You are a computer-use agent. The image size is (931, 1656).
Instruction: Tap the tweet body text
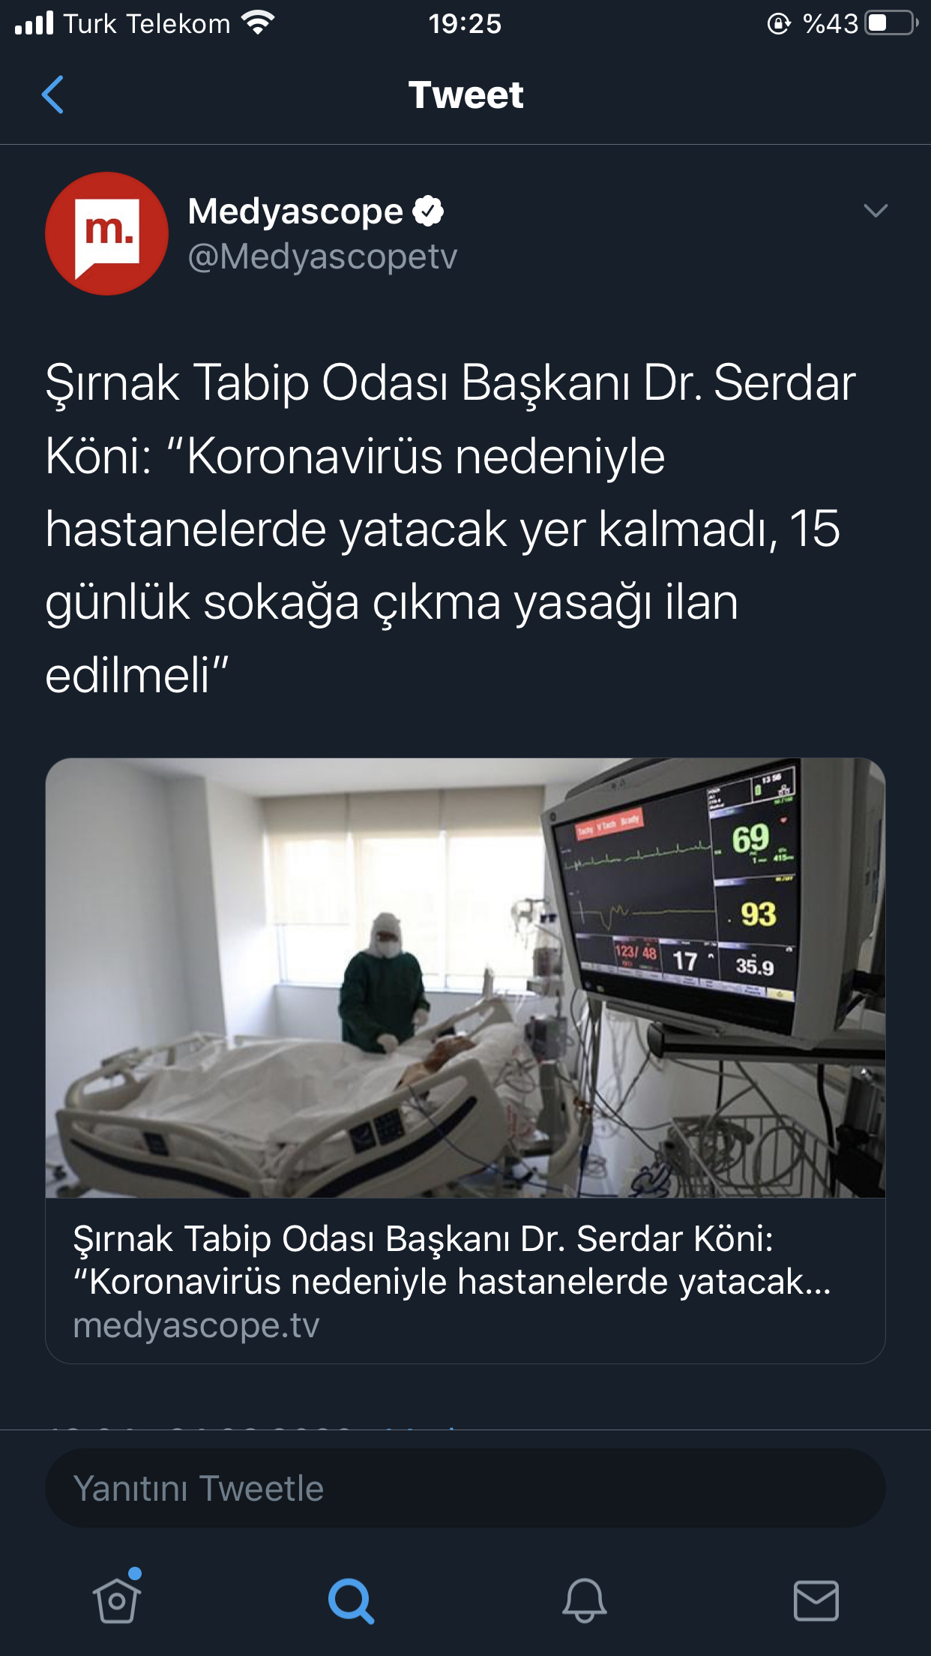pos(451,529)
